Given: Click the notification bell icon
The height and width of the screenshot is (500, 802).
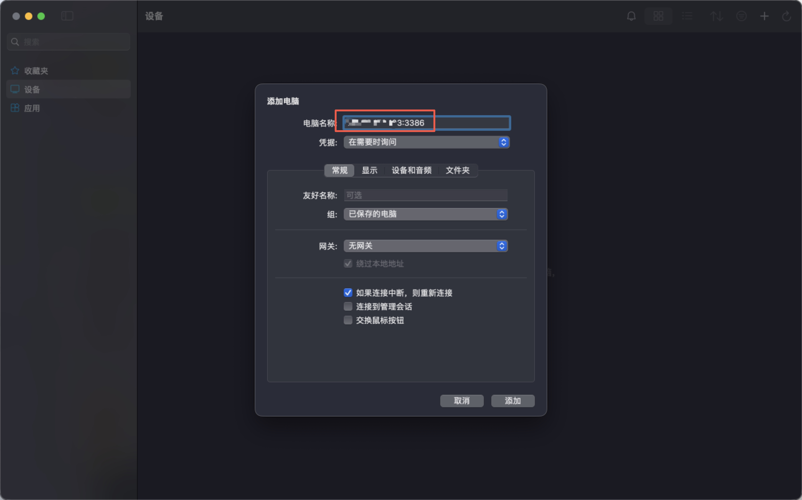Looking at the screenshot, I should [631, 16].
